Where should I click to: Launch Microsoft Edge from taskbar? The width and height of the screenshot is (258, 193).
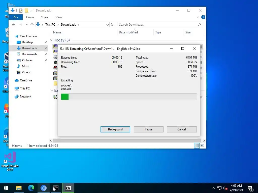click(x=31, y=188)
